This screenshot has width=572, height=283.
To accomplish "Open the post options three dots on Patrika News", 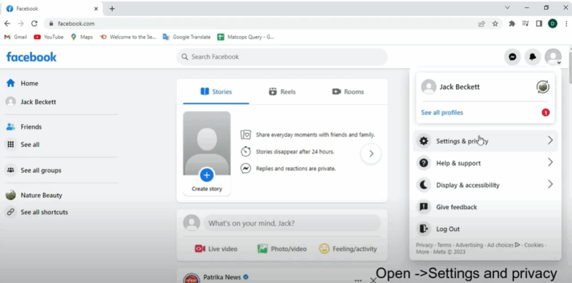I will coord(358,280).
